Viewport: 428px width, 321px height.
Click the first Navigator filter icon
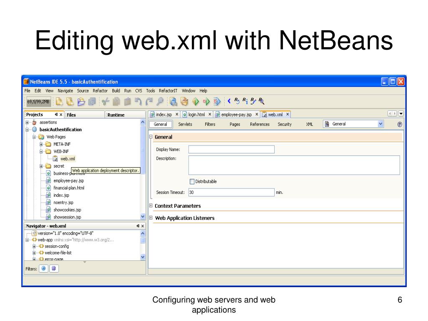pos(43,269)
